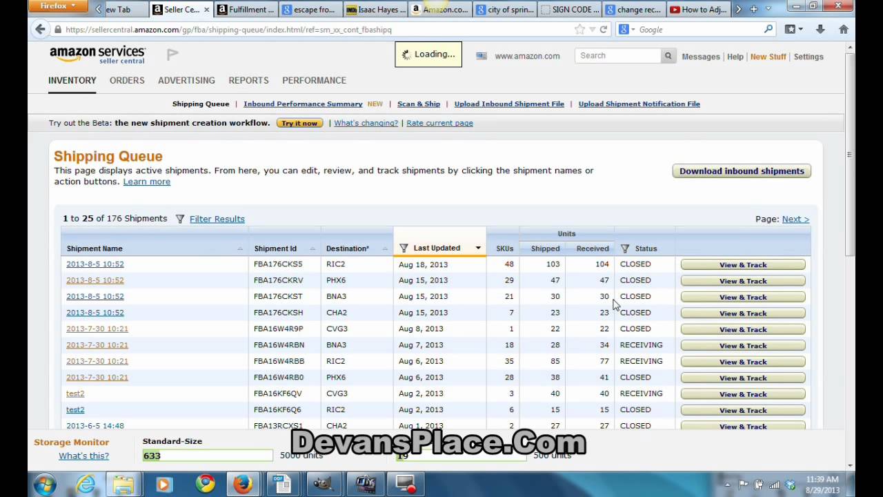Open the PERFORMANCE menu
883x497 pixels.
(x=314, y=80)
